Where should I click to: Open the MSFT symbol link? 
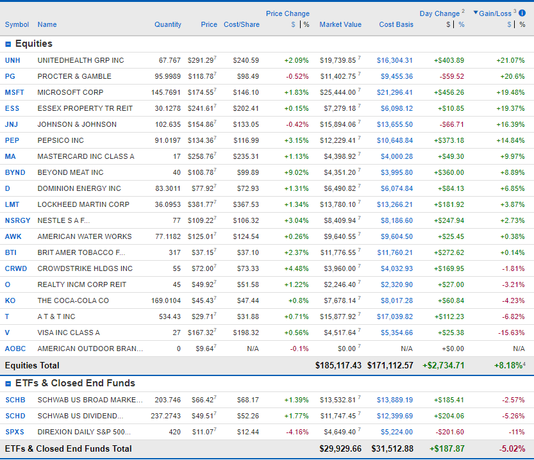tap(14, 92)
